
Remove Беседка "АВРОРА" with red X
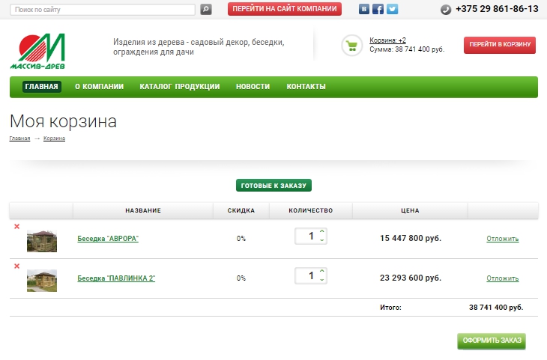(16, 227)
